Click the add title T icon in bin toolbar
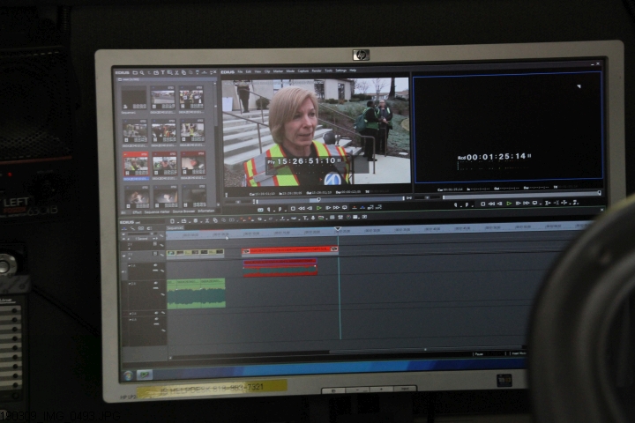The height and width of the screenshot is (423, 635). click(x=162, y=73)
